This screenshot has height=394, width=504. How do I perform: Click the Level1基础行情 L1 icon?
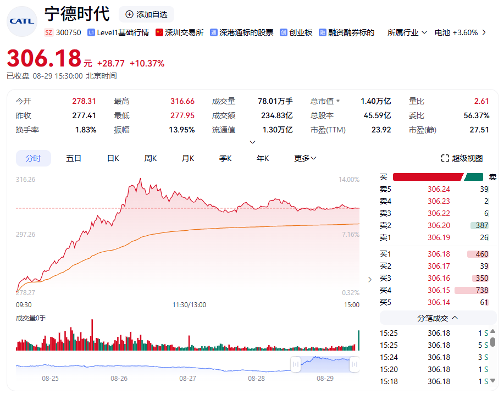click(91, 32)
